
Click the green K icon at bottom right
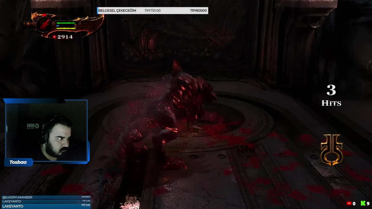point(363,203)
